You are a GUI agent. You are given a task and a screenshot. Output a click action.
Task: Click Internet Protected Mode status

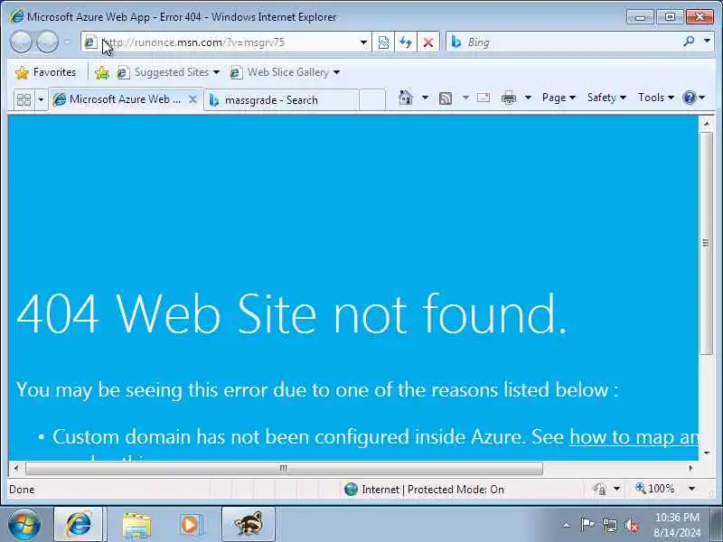click(424, 490)
